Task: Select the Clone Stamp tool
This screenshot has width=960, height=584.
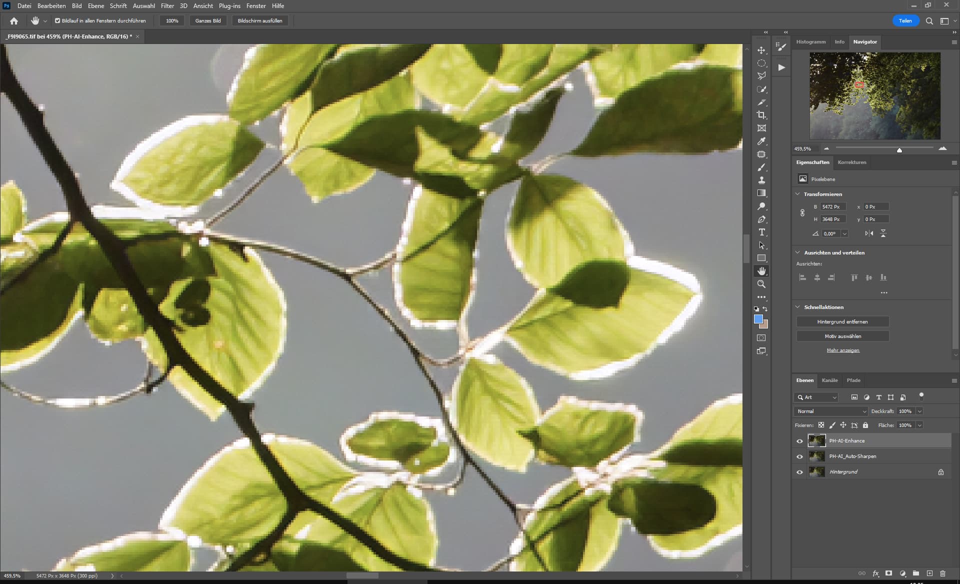Action: [761, 180]
